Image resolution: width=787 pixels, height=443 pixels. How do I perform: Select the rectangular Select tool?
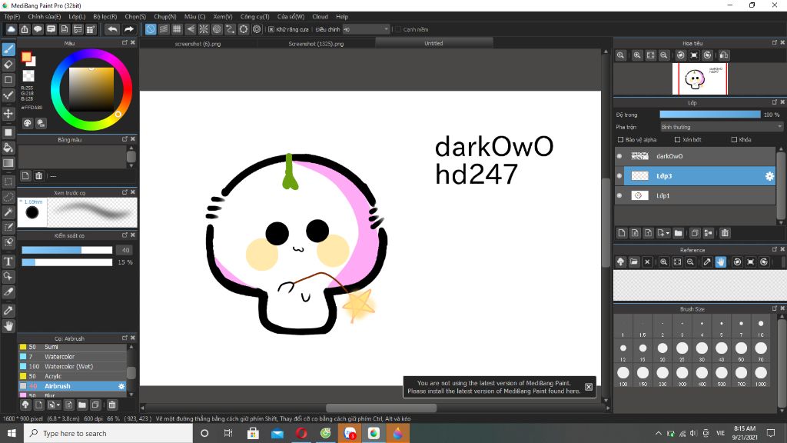click(8, 182)
